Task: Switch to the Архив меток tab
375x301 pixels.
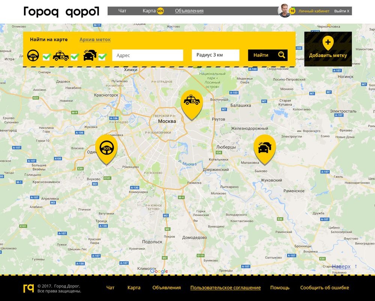Action: tap(95, 40)
